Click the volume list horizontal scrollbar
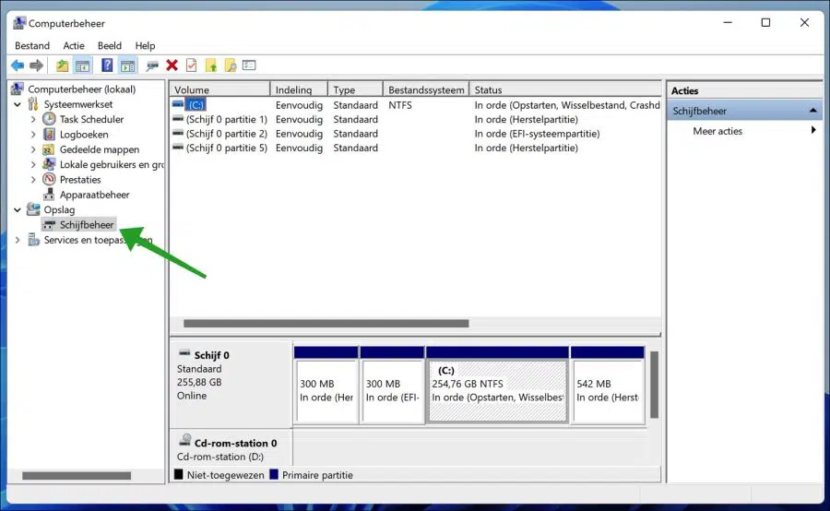830x511 pixels. 326,323
